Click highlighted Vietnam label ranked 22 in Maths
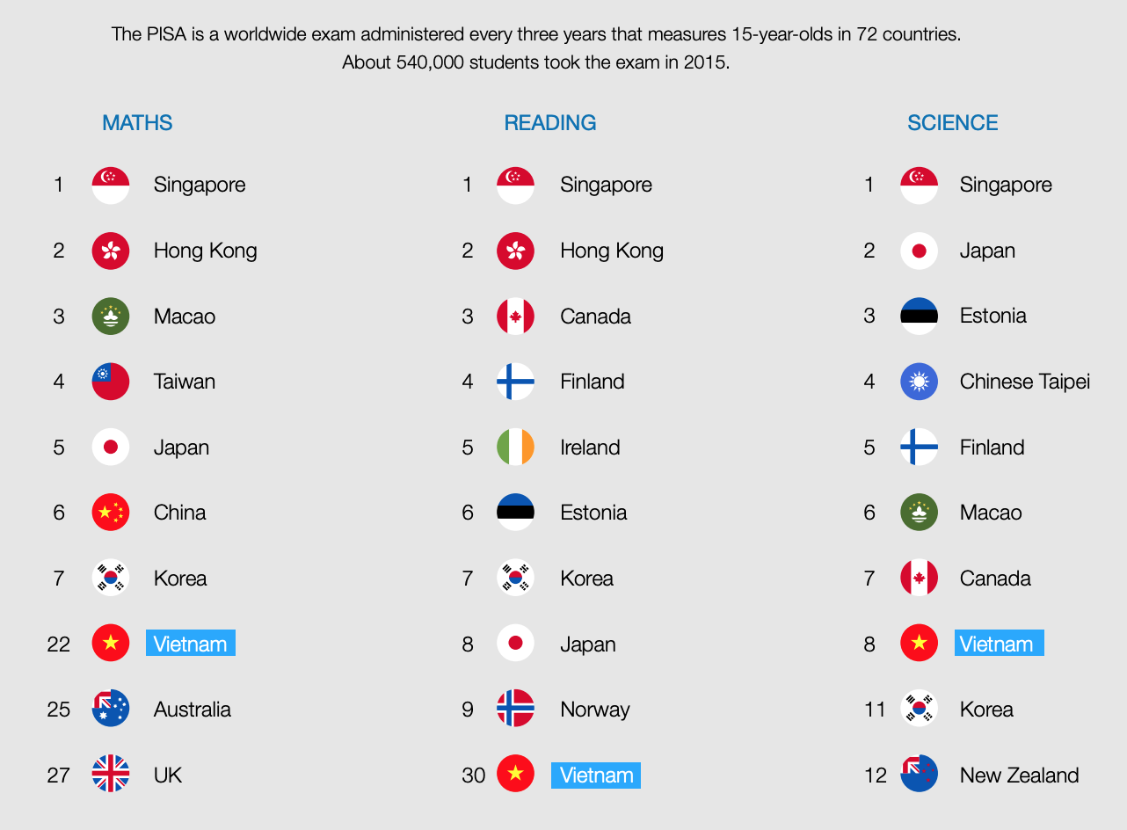 (191, 644)
